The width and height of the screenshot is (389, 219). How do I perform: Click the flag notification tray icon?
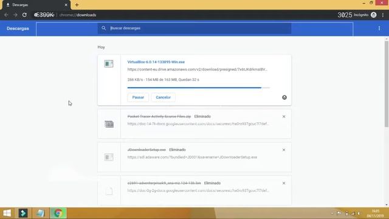pyautogui.click(x=339, y=214)
